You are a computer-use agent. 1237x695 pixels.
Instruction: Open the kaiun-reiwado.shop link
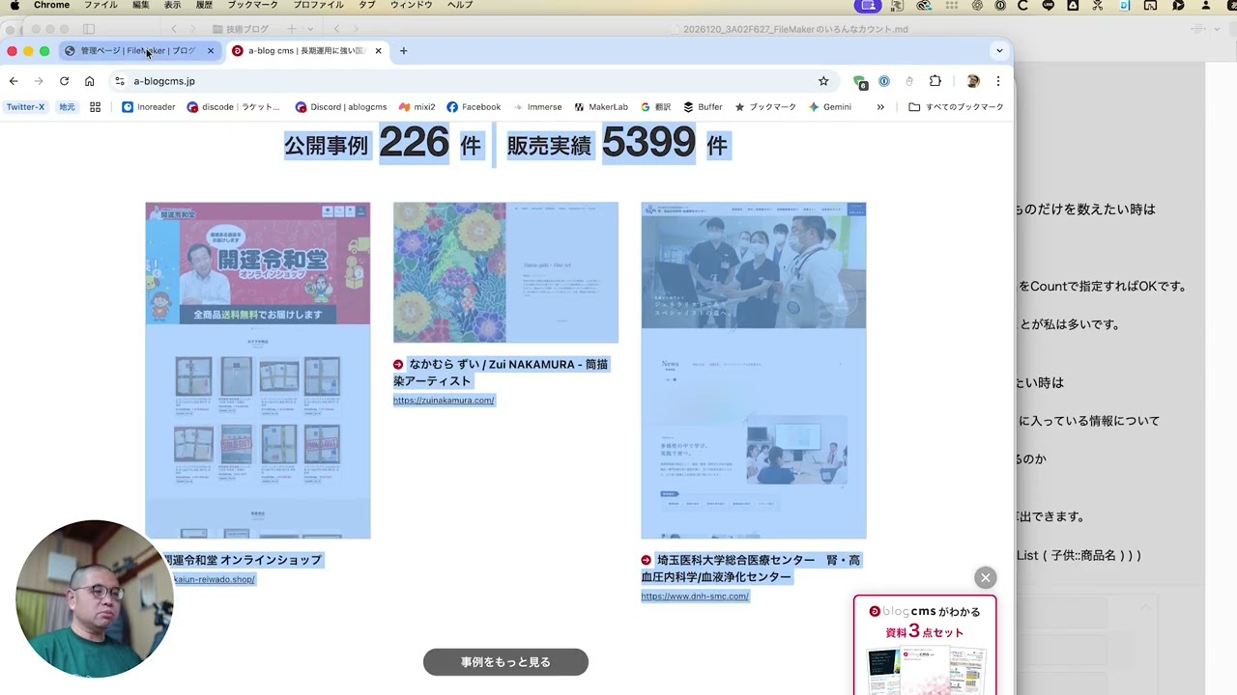tap(214, 580)
